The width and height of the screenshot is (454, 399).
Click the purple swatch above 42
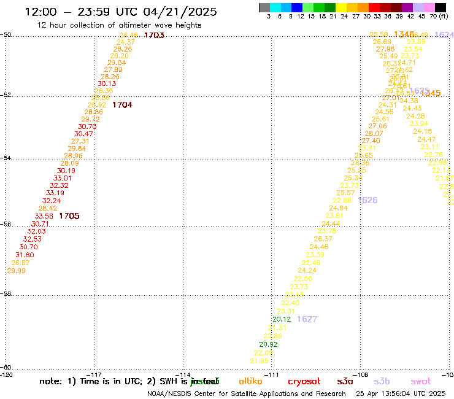coord(407,7)
